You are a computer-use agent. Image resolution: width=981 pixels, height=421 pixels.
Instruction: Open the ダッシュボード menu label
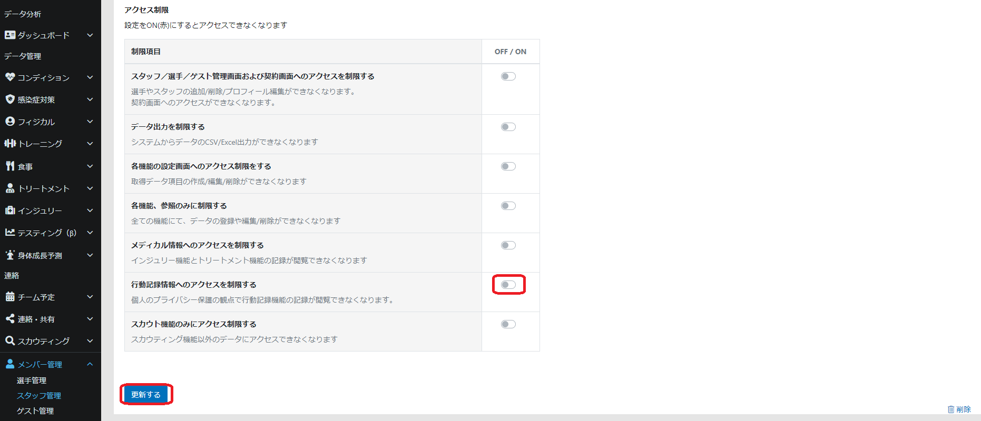click(44, 35)
